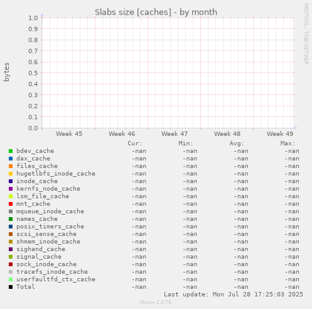Click the Week 45 axis label
The image size is (312, 309).
69,134
